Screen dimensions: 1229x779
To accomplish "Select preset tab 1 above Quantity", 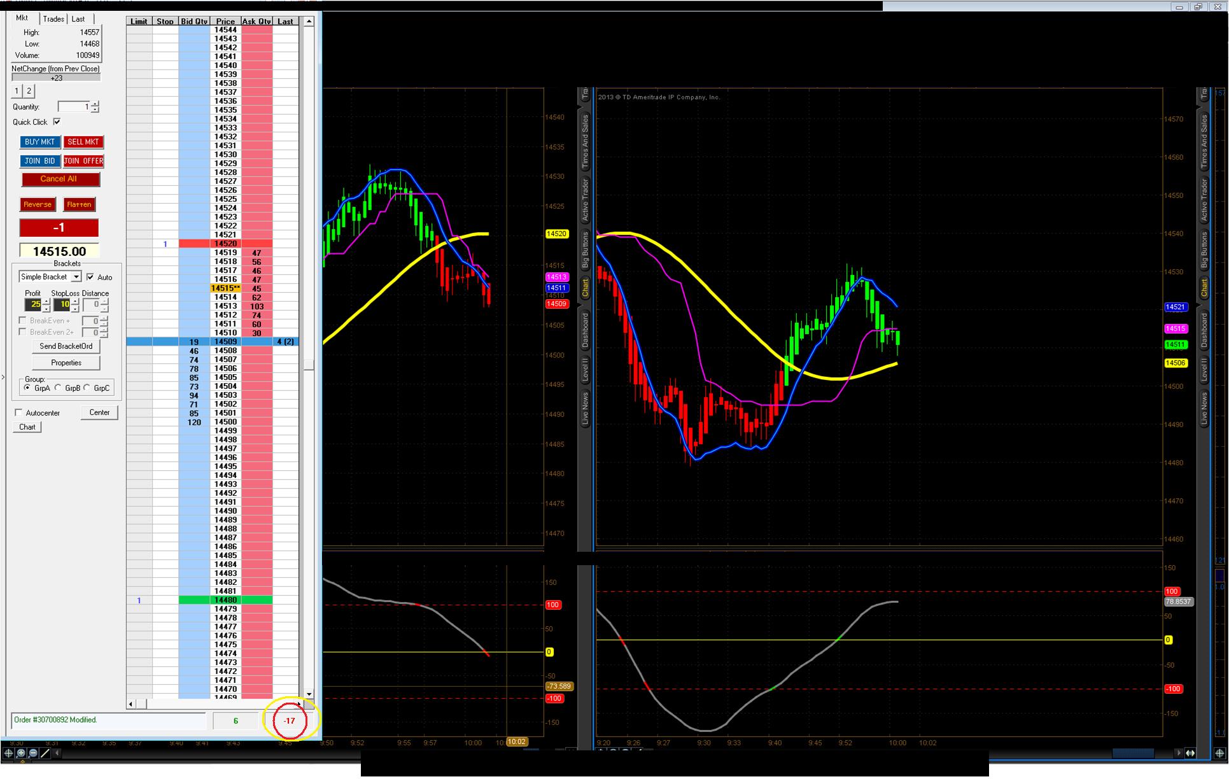I will [x=17, y=91].
